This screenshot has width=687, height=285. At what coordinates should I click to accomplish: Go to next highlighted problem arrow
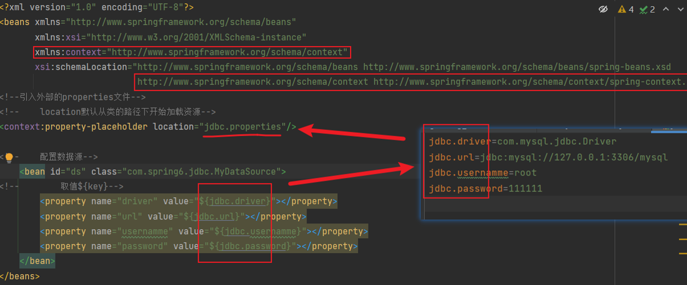coord(680,9)
